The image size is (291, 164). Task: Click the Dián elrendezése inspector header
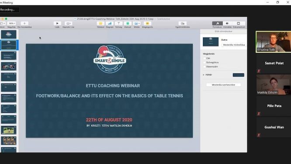coord(223,31)
